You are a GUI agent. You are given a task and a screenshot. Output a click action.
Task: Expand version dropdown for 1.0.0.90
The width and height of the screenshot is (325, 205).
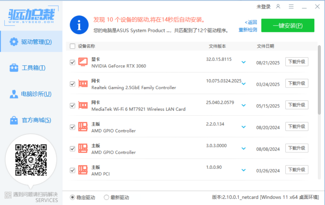tap(243, 170)
